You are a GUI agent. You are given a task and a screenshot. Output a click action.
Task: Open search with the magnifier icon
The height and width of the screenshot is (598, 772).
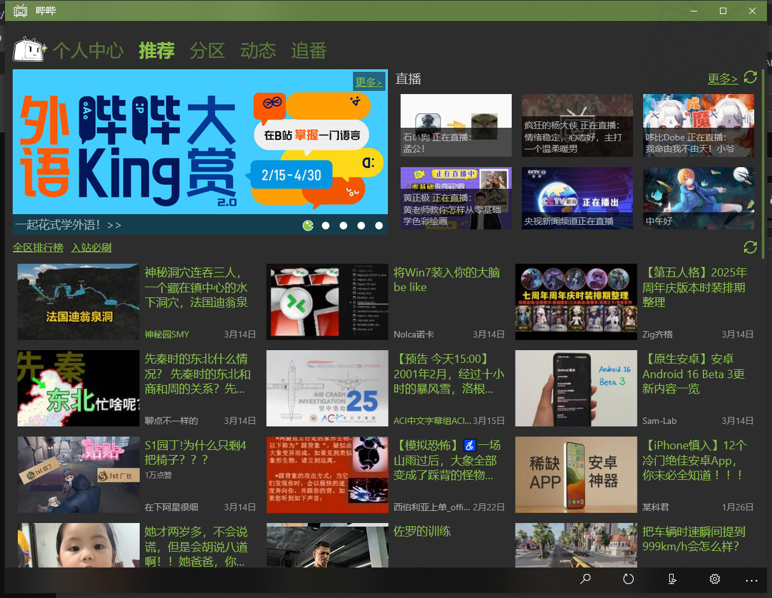pos(585,579)
